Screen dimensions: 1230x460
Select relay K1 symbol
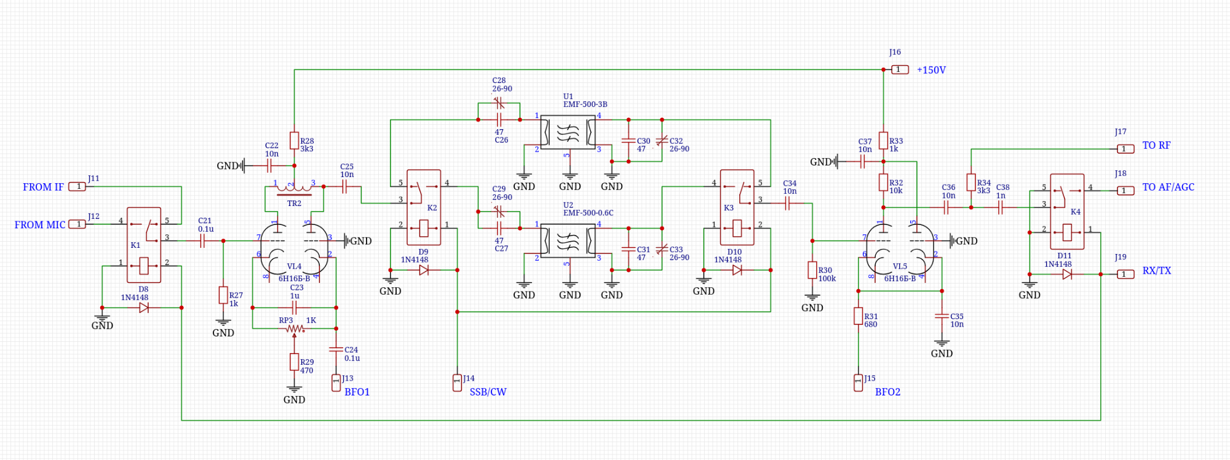tap(144, 244)
